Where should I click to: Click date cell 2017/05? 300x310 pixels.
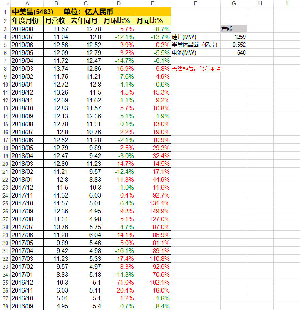pos(27,243)
